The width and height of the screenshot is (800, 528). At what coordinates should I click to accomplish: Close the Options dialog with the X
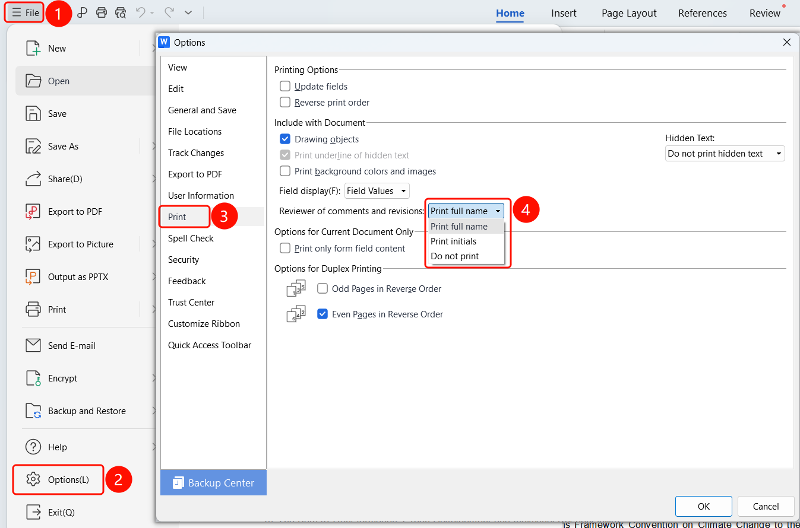click(786, 42)
